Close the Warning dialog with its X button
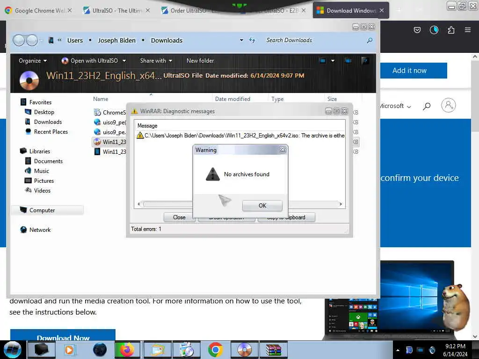The width and height of the screenshot is (479, 359). tap(283, 150)
